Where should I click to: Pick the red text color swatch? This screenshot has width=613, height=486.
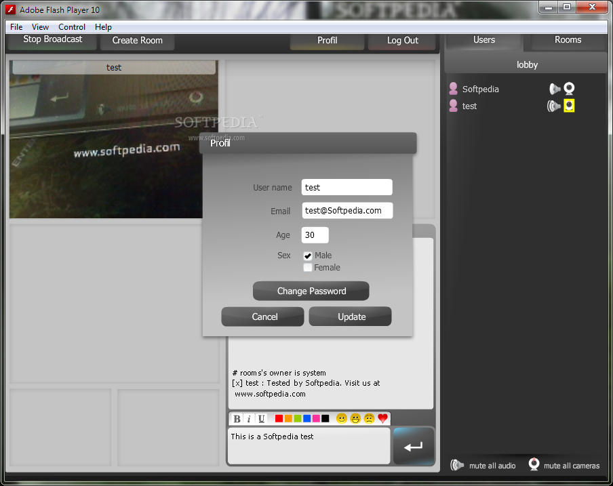tap(279, 419)
